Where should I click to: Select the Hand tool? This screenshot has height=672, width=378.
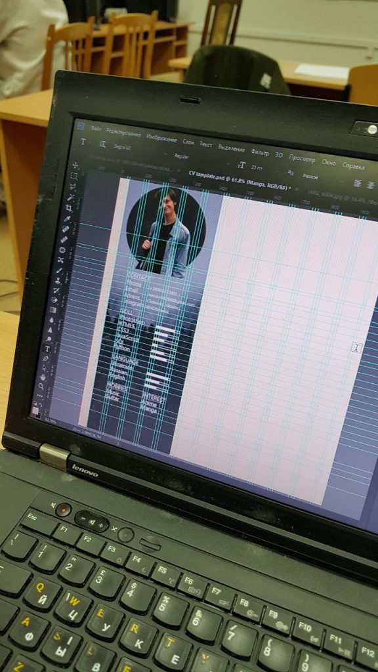(x=43, y=377)
